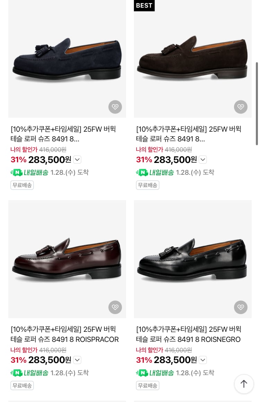Open the BEST brown suede loafer image
260x402 pixels.
click(193, 59)
